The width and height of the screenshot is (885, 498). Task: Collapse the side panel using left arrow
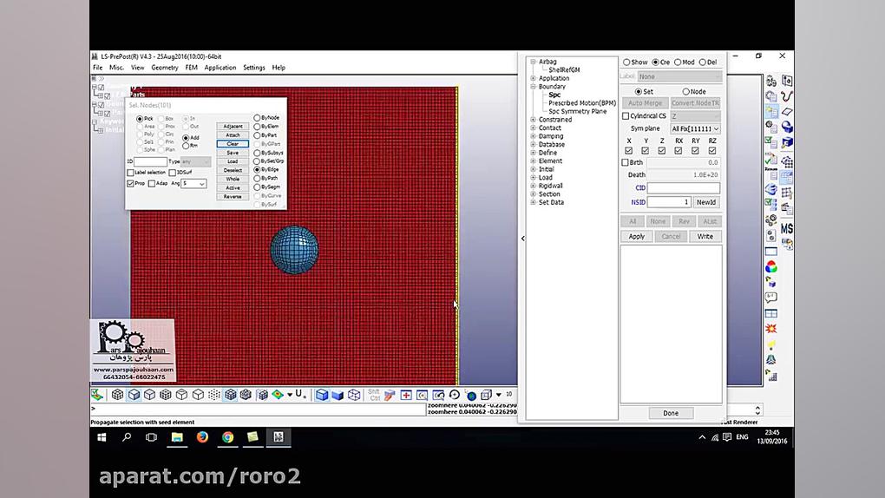click(x=522, y=239)
